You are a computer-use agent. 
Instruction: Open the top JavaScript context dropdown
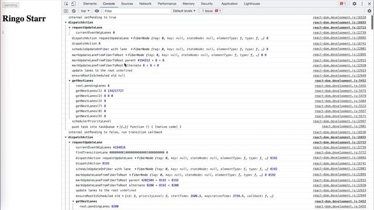point(85,11)
